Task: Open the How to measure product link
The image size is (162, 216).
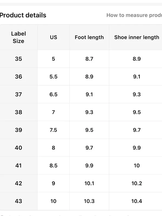Action: (x=134, y=15)
